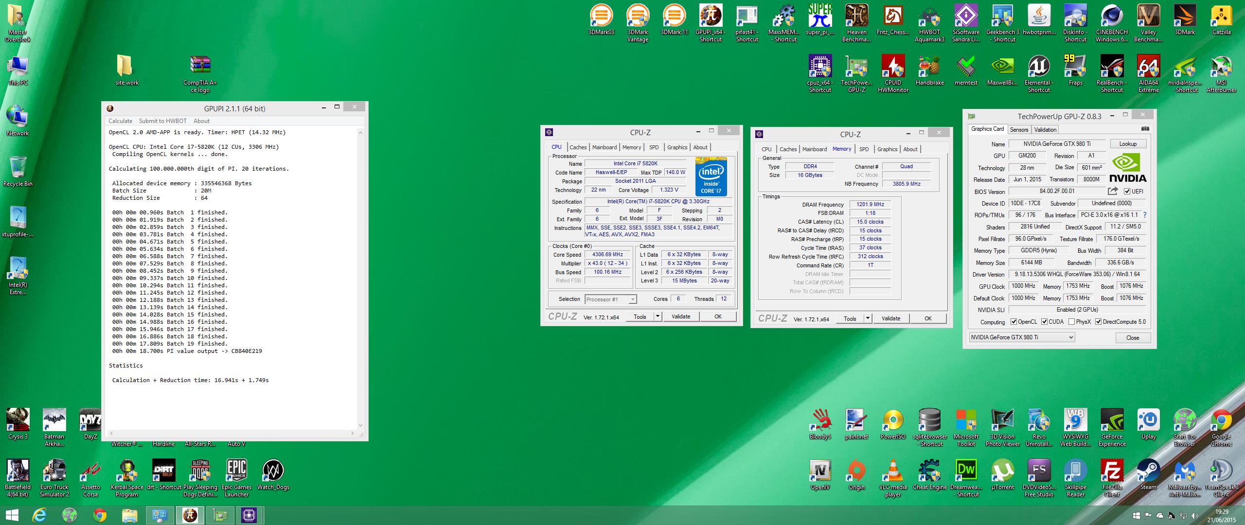Open Catzilla desktop icon
The image size is (1245, 525).
[x=1221, y=19]
